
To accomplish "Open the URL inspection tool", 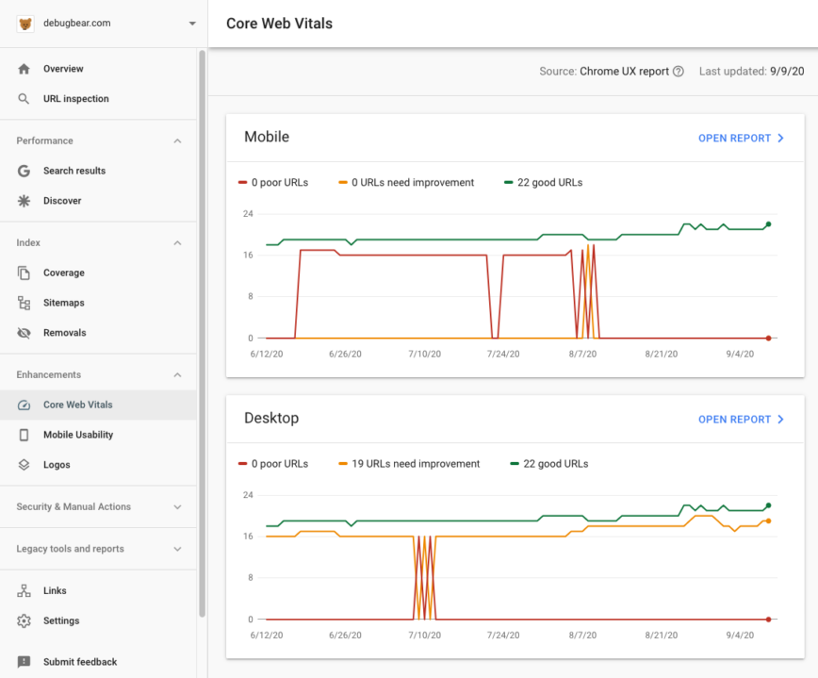I will (77, 98).
